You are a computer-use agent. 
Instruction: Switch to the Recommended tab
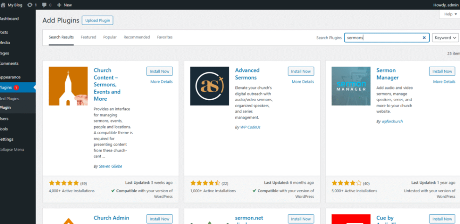pos(137,37)
